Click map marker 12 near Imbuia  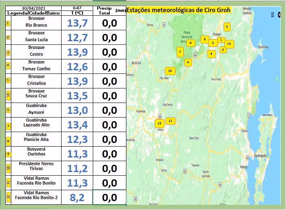click(x=160, y=123)
